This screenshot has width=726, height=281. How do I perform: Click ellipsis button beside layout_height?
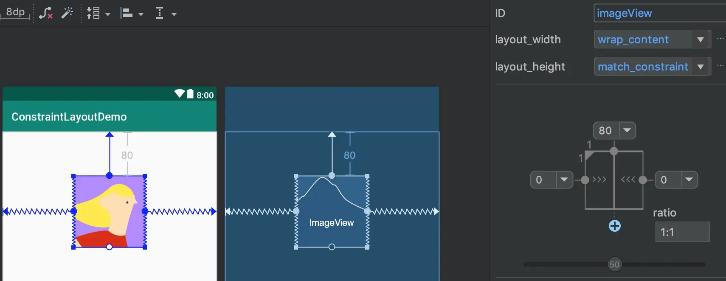coord(720,66)
